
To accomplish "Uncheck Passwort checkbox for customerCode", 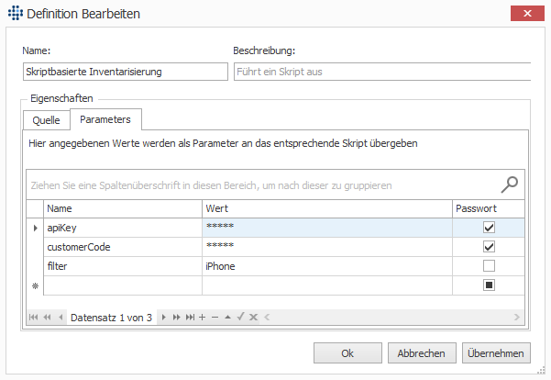I will (x=489, y=247).
